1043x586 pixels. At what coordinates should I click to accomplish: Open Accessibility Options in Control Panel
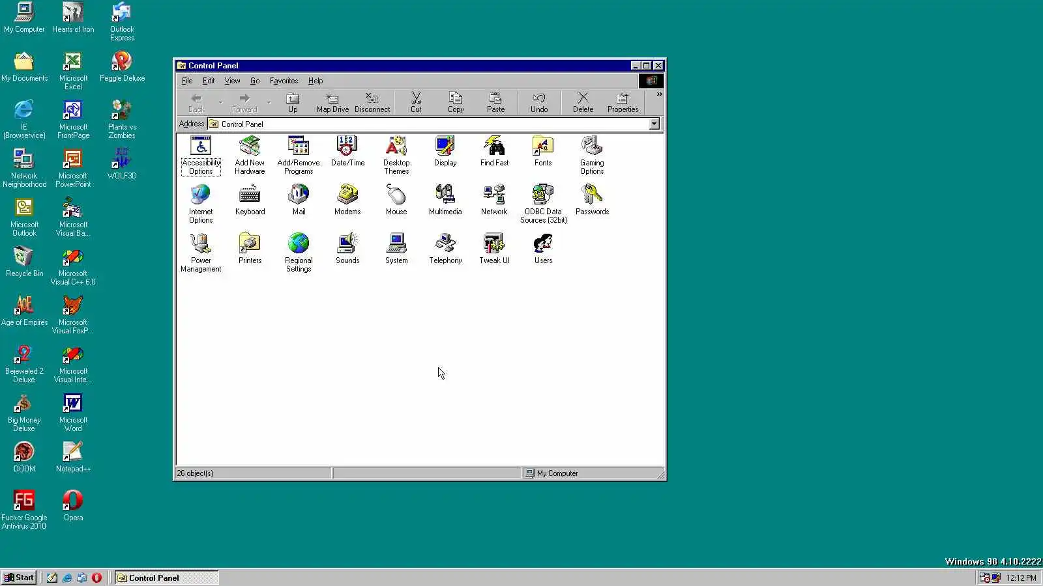(201, 155)
